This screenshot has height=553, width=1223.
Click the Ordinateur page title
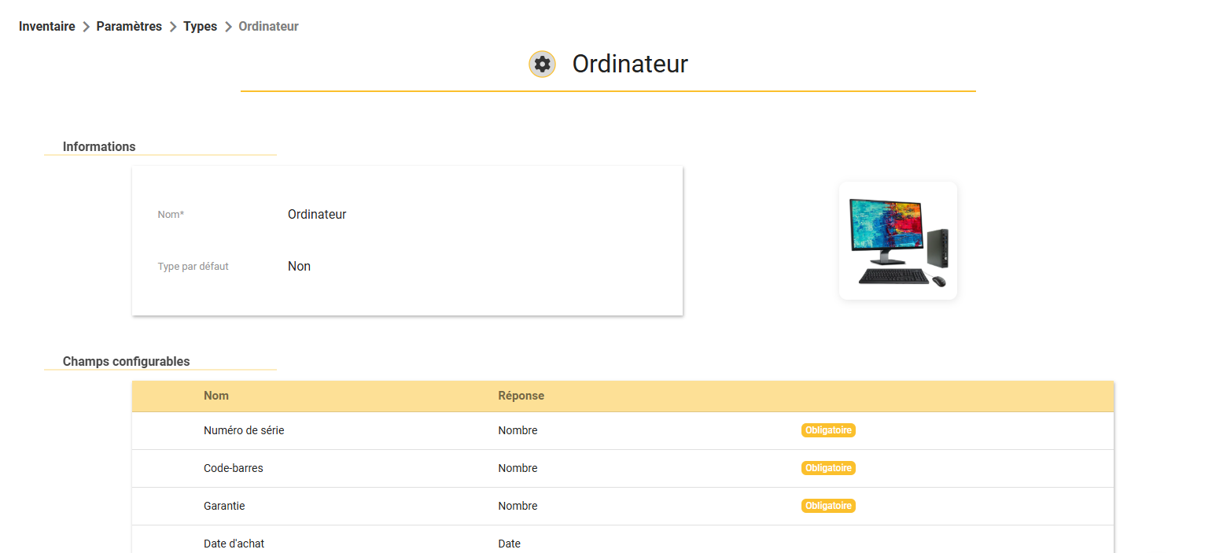click(x=630, y=64)
